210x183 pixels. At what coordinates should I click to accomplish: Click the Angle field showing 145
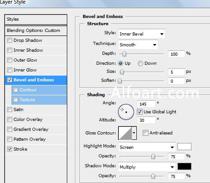pyautogui.click(x=146, y=104)
